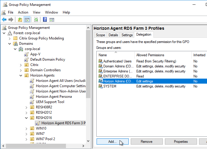
Task: Toggle the Show/Hide Action Pane icon
Action: pyautogui.click(x=52, y=20)
